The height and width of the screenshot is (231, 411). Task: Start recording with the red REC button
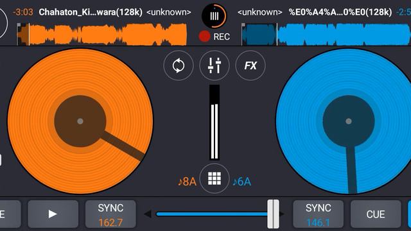click(x=214, y=37)
